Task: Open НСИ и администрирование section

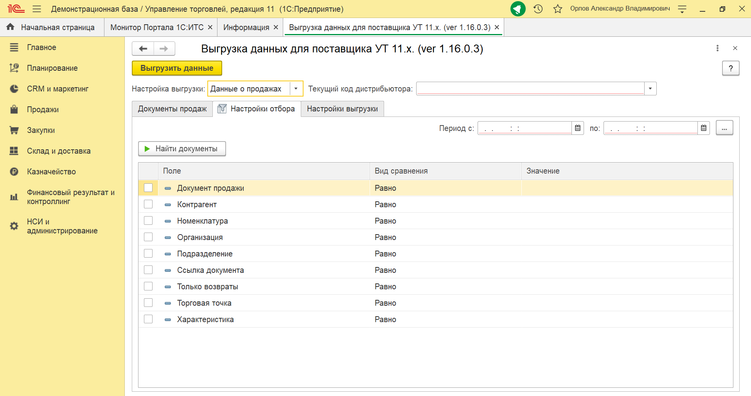Action: (62, 226)
